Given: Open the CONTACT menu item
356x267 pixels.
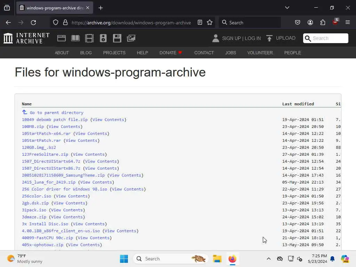Looking at the screenshot, I should [x=204, y=53].
